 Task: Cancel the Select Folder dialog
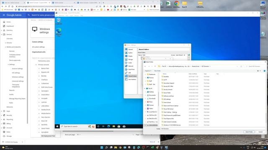(260, 132)
